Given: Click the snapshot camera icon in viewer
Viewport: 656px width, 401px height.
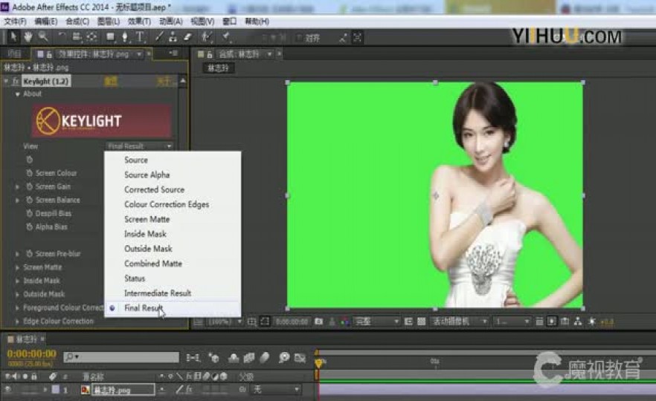Looking at the screenshot, I should [319, 322].
